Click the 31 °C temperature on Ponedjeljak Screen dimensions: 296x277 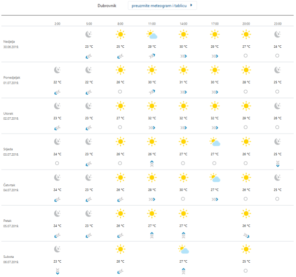(x=184, y=82)
